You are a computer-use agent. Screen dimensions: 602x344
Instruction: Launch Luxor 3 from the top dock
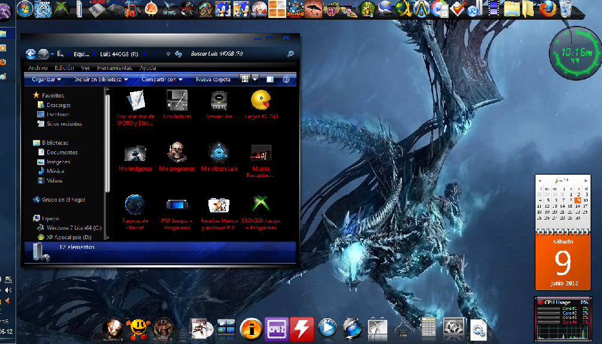[x=331, y=9]
